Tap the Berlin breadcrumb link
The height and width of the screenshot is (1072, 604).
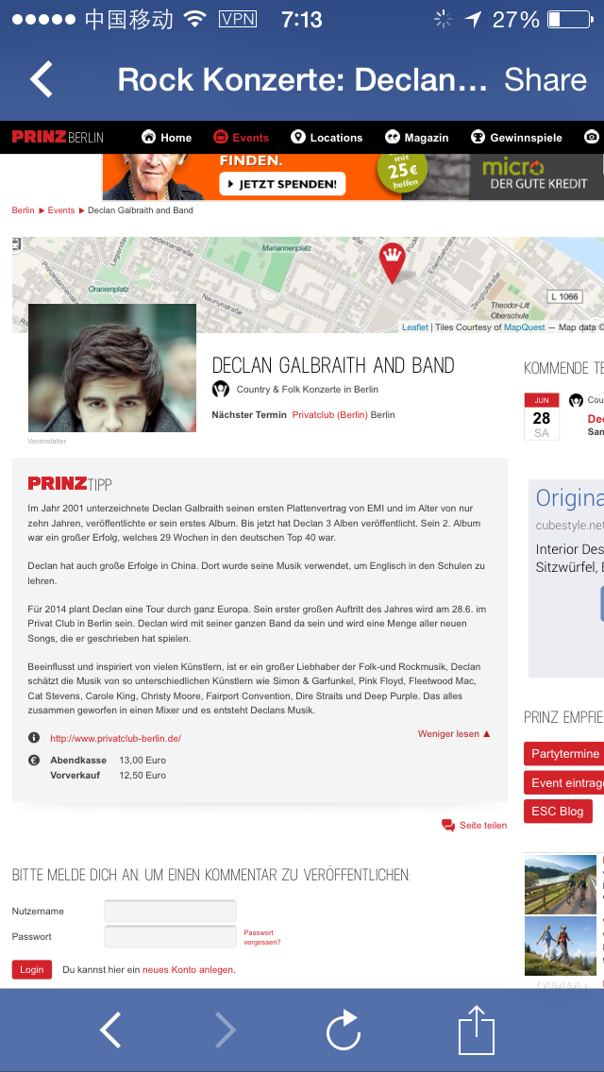point(23,210)
